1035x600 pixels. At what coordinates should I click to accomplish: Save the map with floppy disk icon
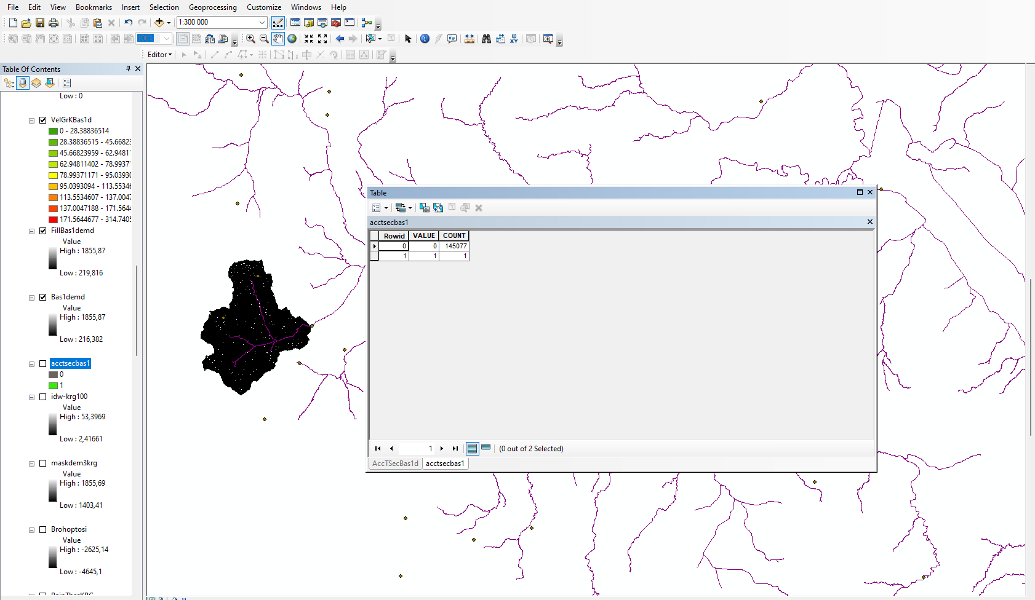pos(40,23)
